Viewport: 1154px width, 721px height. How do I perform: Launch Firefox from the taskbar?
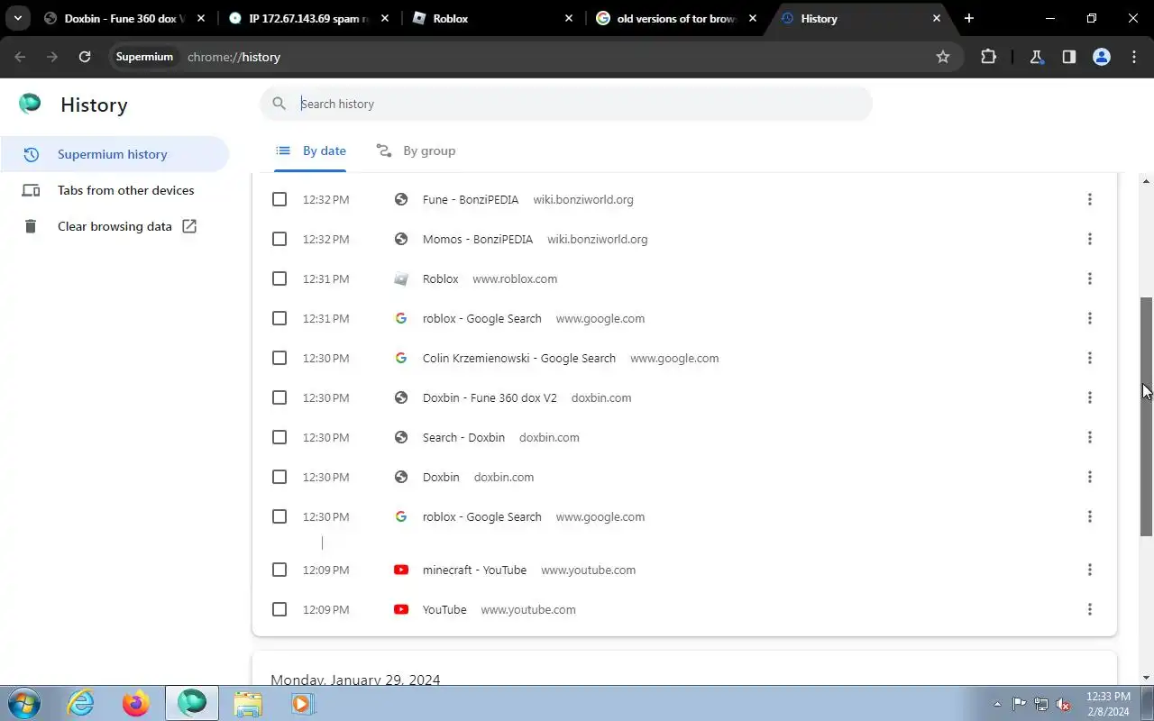(x=136, y=703)
